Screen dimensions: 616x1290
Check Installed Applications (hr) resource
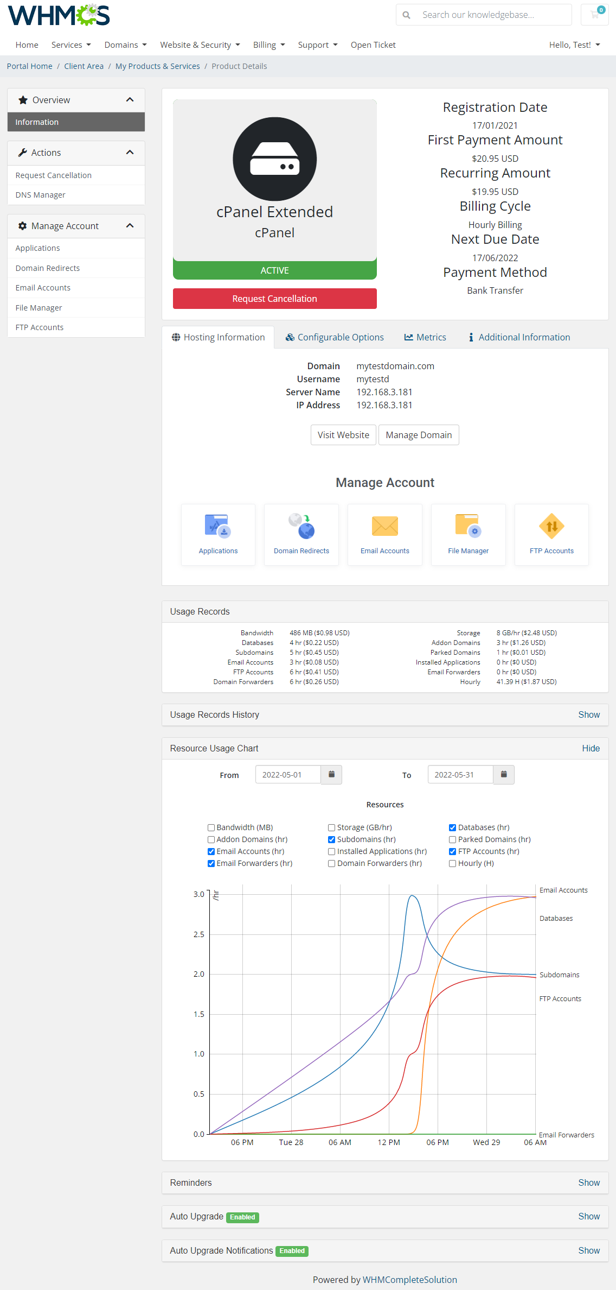(331, 852)
